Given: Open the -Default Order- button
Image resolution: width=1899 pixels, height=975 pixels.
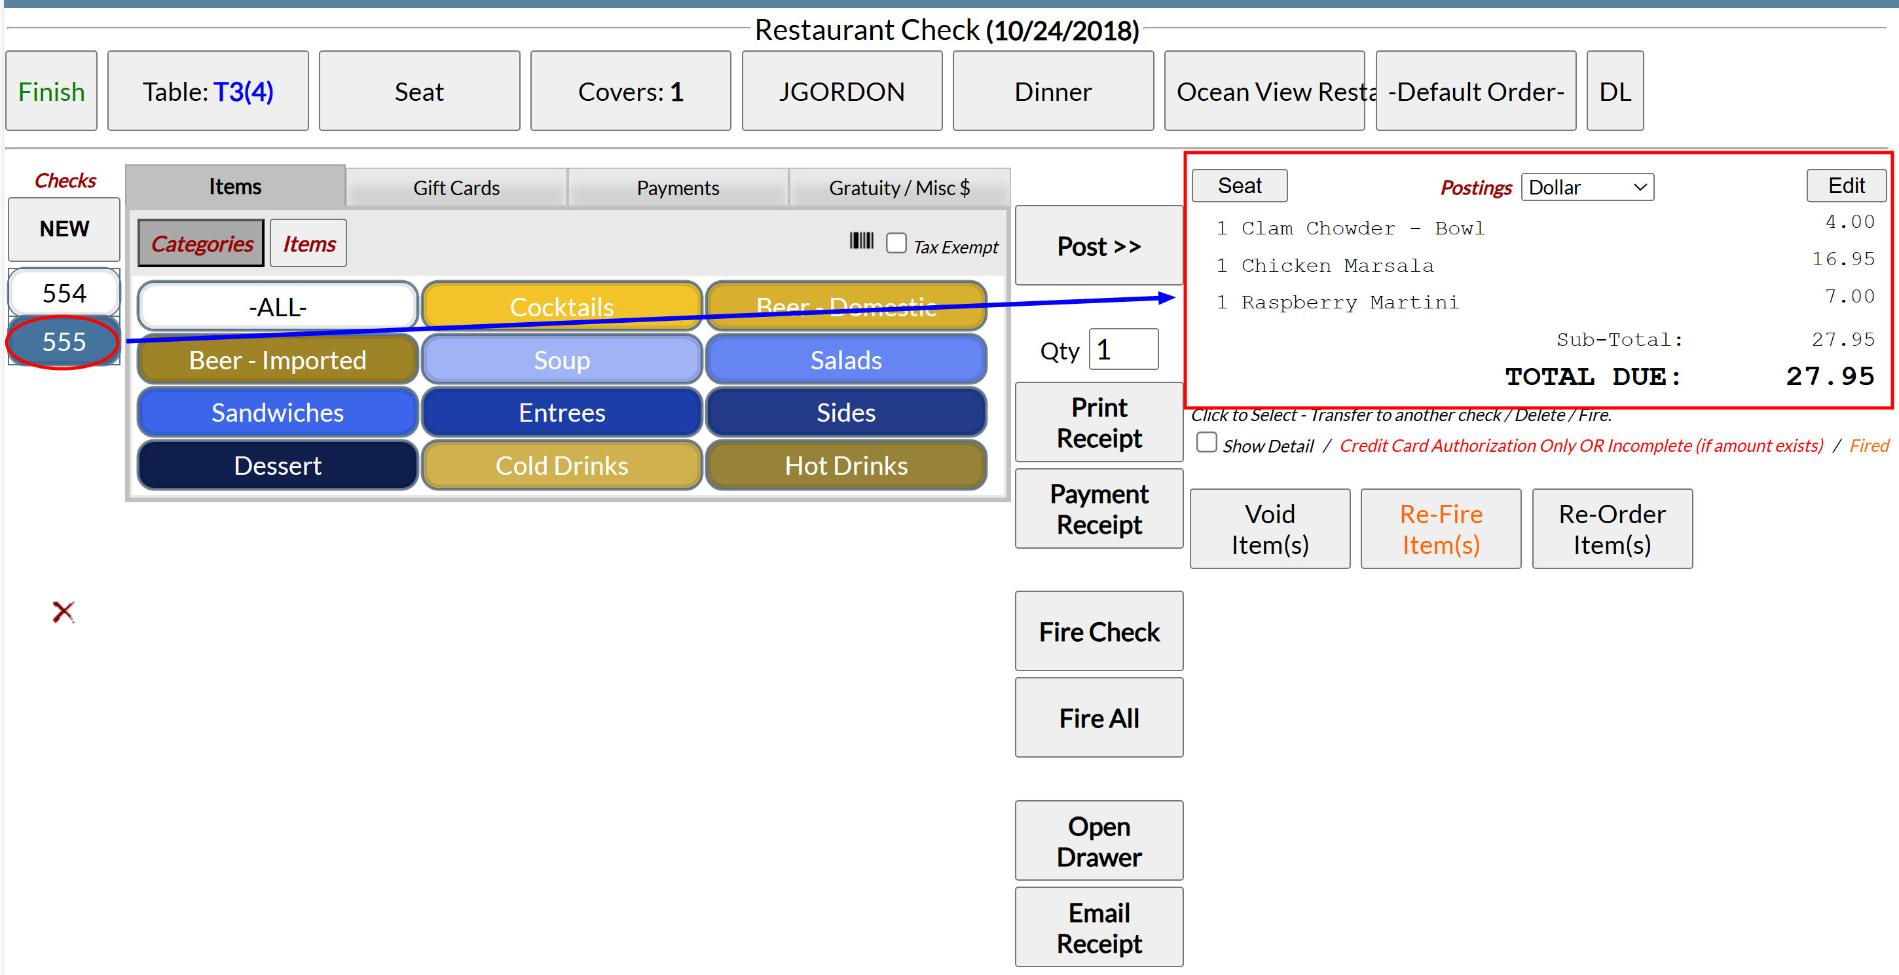Looking at the screenshot, I should 1476,92.
